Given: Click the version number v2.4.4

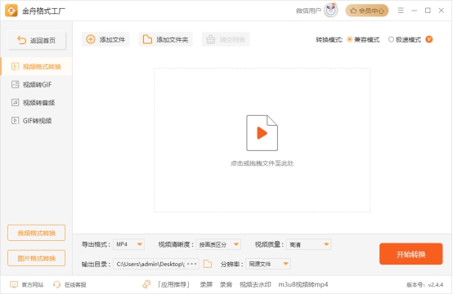Looking at the screenshot, I should point(435,285).
